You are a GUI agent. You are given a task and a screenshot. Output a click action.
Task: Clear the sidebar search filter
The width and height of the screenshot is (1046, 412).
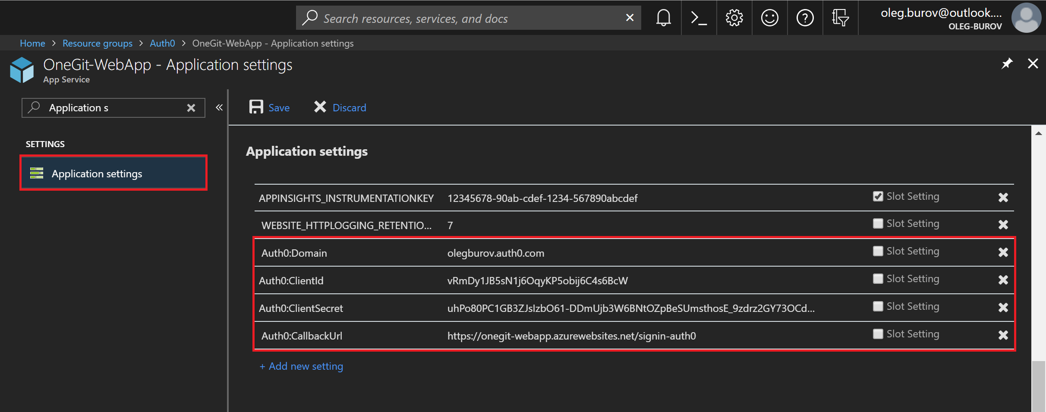point(191,108)
